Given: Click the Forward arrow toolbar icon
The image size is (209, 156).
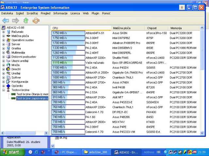Looking at the screenshot, I should coord(15,20).
